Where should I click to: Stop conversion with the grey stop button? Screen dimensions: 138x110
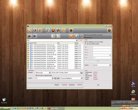point(76,36)
